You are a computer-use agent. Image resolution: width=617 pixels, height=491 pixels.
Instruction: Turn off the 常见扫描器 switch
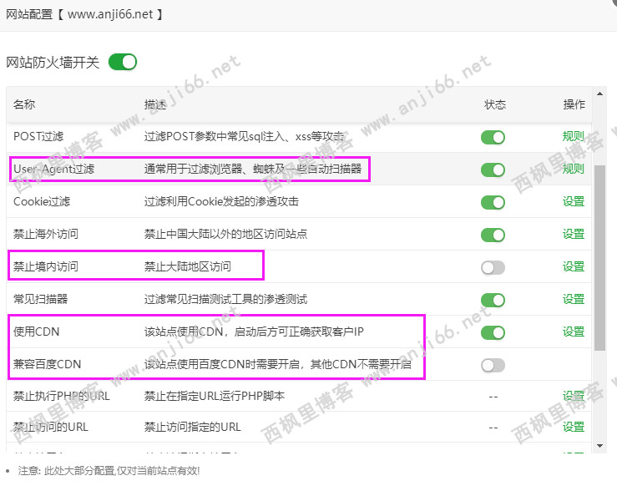493,300
